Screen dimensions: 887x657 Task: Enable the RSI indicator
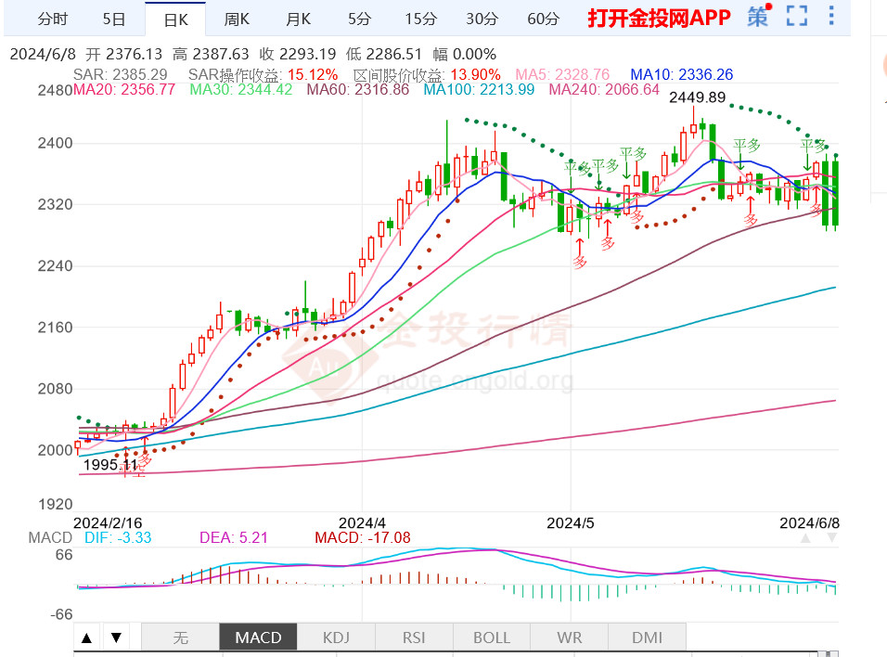(x=414, y=638)
